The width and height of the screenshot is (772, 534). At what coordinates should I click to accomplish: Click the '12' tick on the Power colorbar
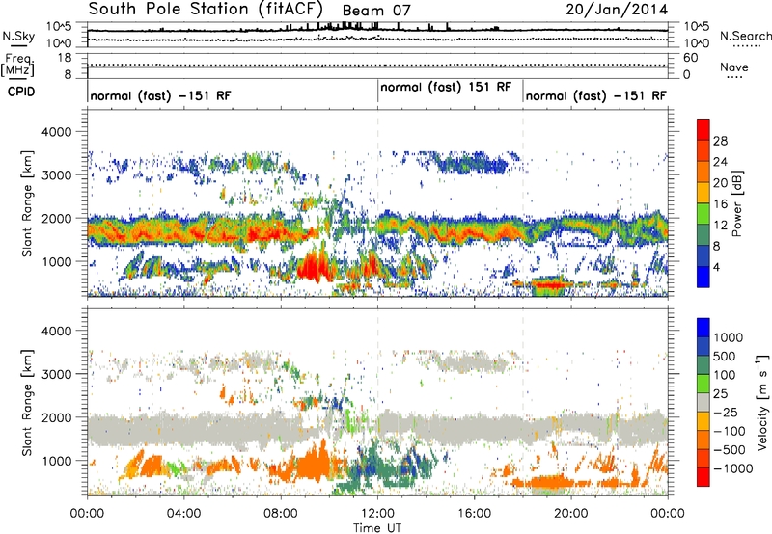coord(720,225)
